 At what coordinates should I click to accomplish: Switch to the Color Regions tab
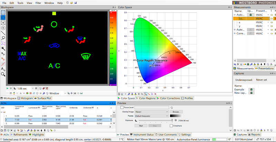pyautogui.click(x=146, y=98)
